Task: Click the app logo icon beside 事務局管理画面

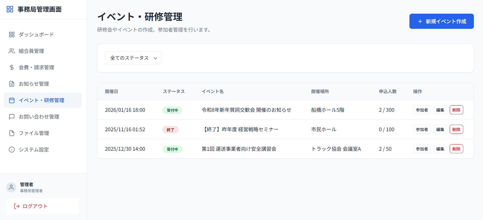Action: tap(10, 9)
